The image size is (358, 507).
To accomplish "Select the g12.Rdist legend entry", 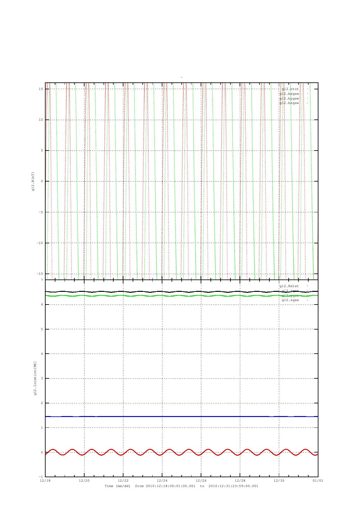I will point(289,286).
